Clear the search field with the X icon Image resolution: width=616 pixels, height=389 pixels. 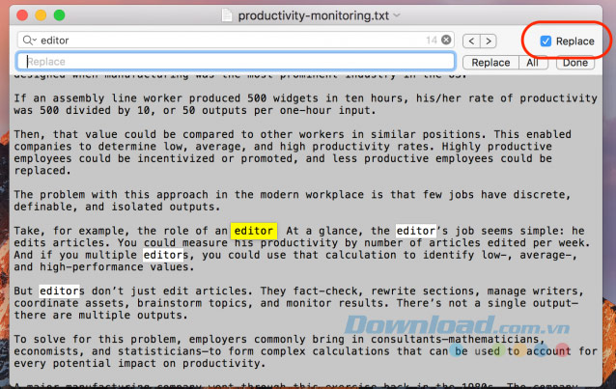click(x=446, y=40)
